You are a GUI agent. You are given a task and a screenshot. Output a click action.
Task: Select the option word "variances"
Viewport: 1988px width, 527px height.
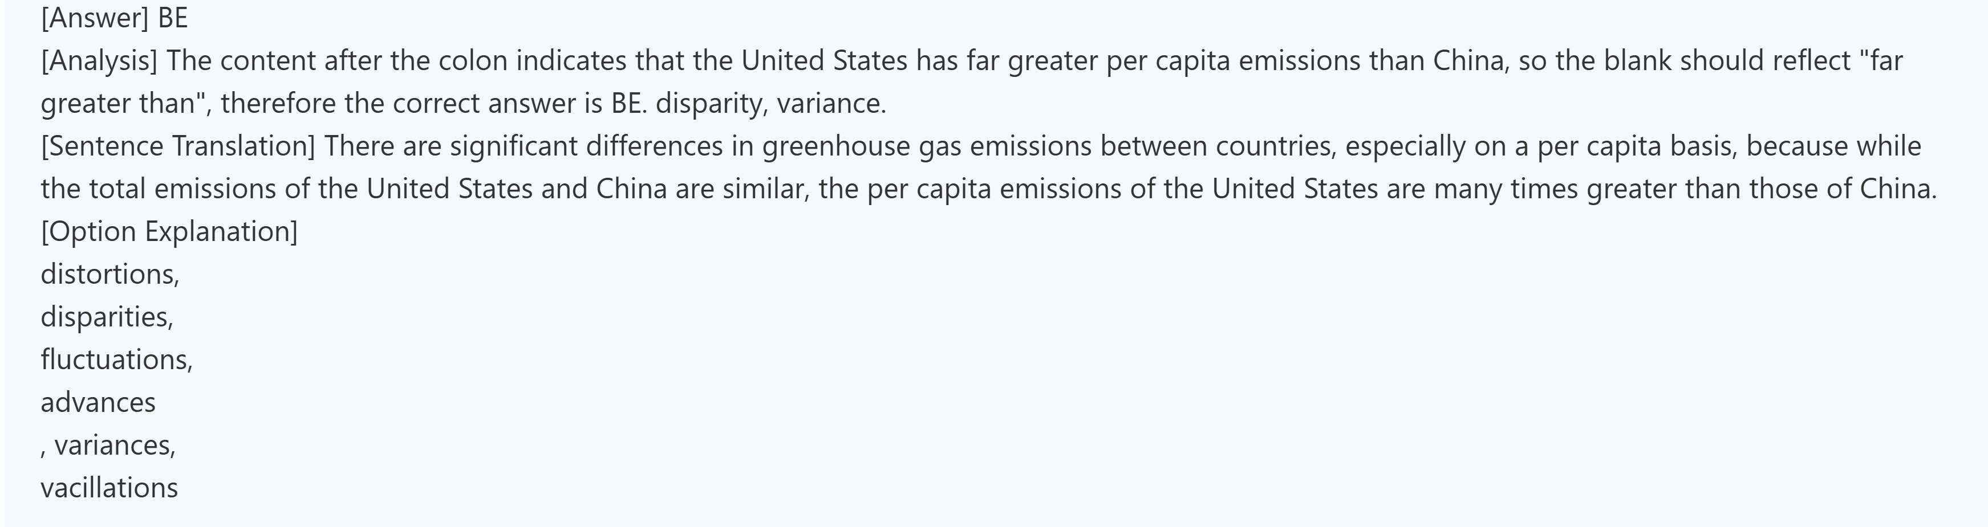113,446
